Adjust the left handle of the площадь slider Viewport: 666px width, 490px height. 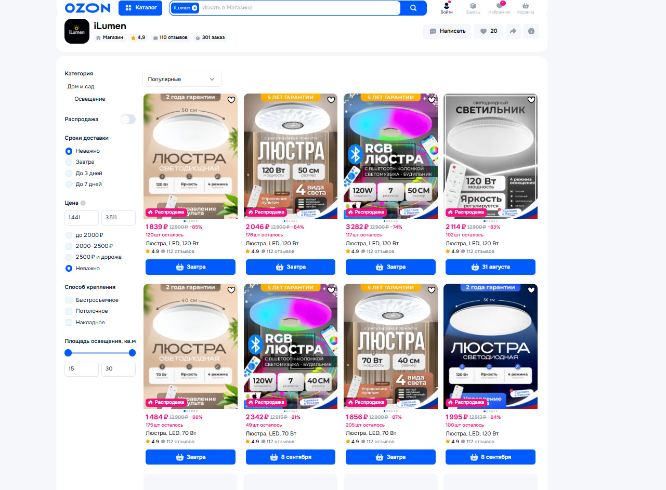68,353
